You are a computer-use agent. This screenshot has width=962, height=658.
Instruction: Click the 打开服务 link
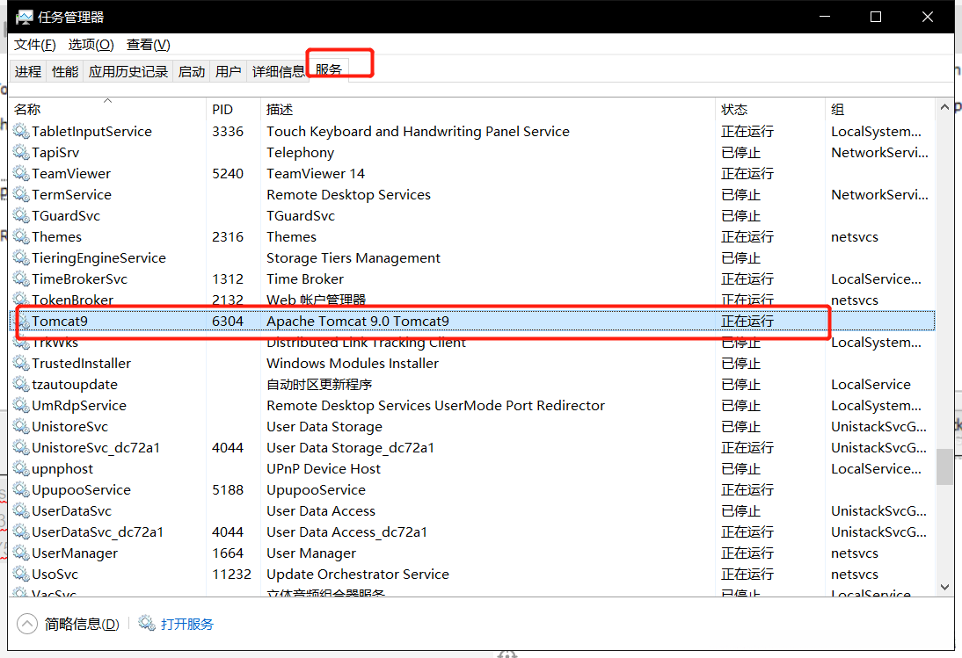pos(187,624)
